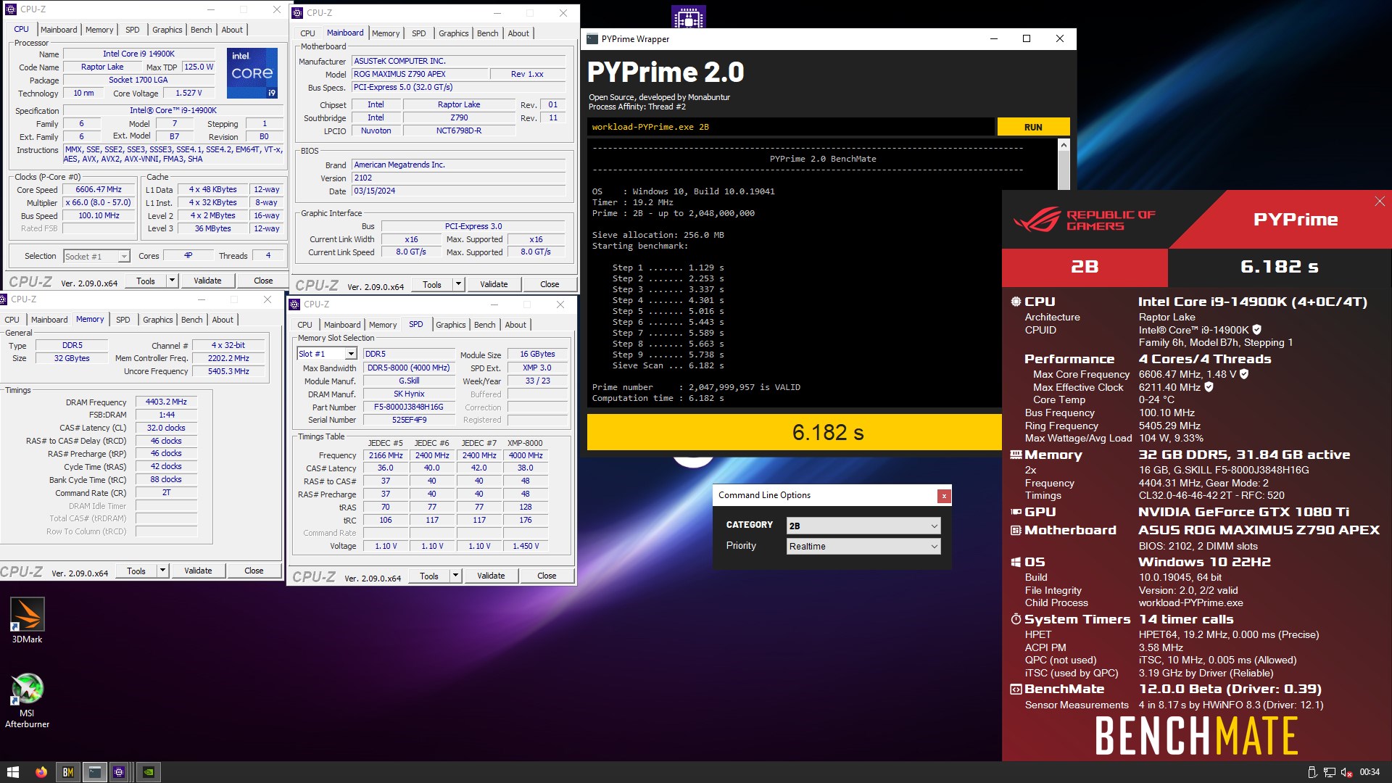Click the Core Speed 6606.47 MHz value
The image size is (1392, 783).
click(99, 190)
